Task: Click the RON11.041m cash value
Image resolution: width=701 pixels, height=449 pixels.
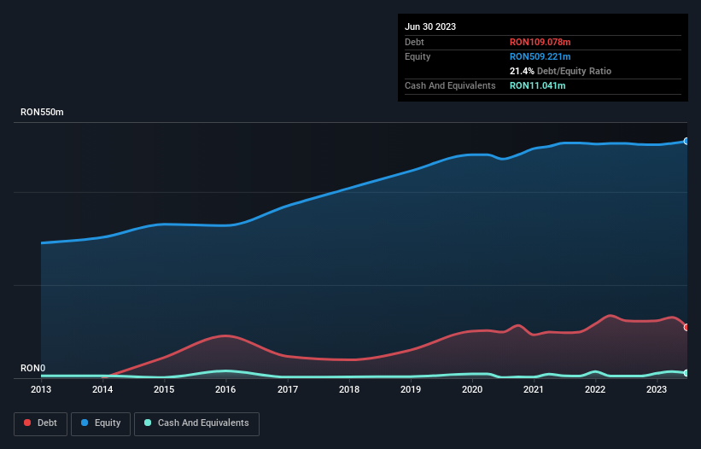Action: tap(537, 85)
